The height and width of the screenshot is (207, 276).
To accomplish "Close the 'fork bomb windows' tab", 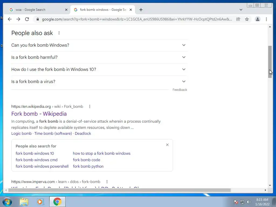I will 131,10.
